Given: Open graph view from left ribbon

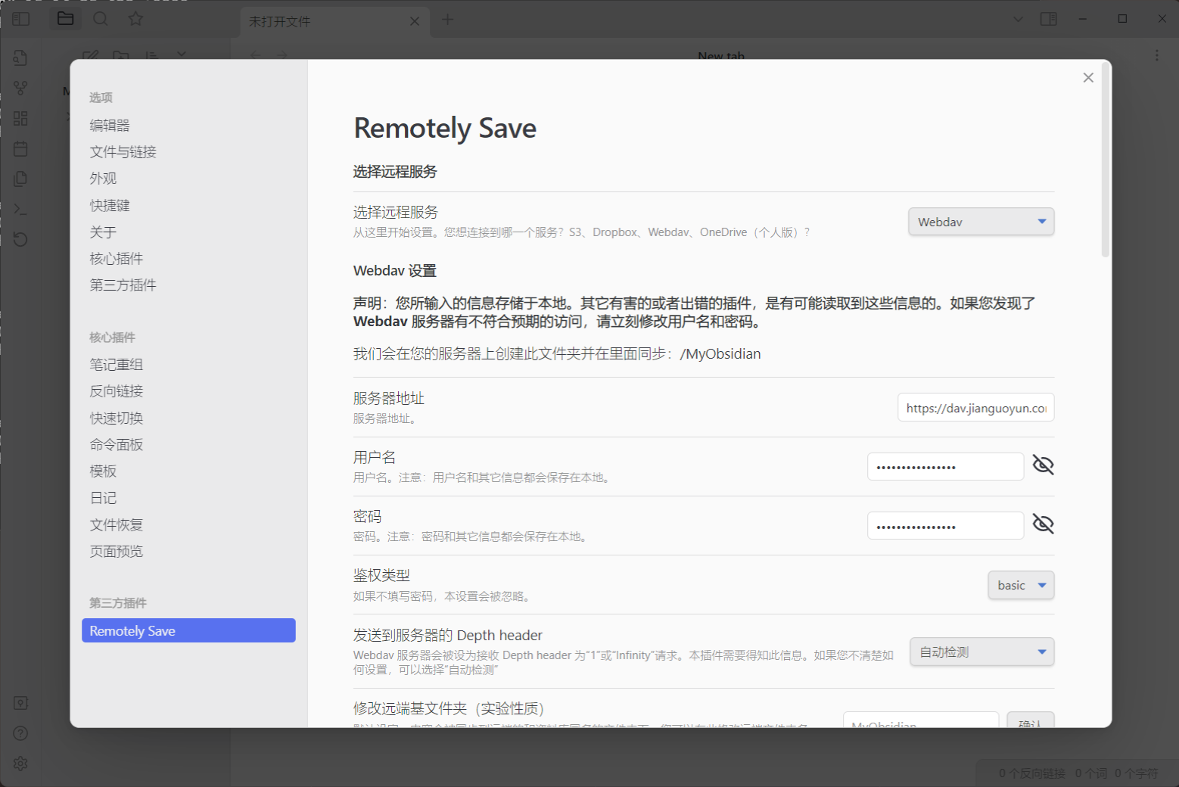Looking at the screenshot, I should [20, 89].
